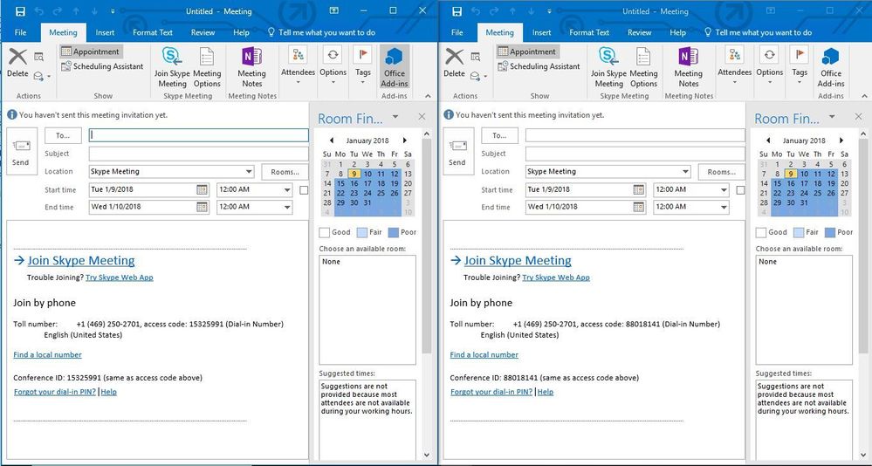Open end time dropdown in right window
Screen dimensions: 872x466
tap(724, 207)
